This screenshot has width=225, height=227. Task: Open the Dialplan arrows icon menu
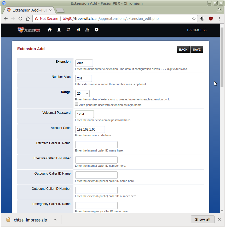pyautogui.click(x=68, y=30)
